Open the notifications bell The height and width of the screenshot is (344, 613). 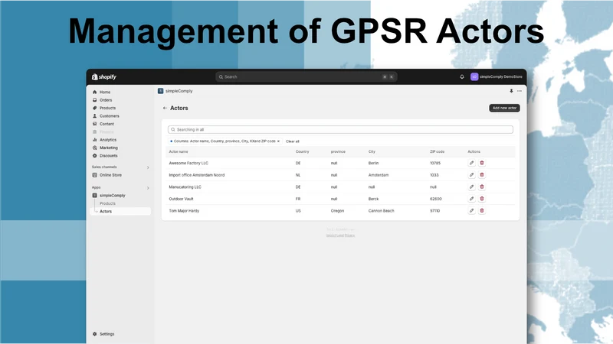pos(462,77)
